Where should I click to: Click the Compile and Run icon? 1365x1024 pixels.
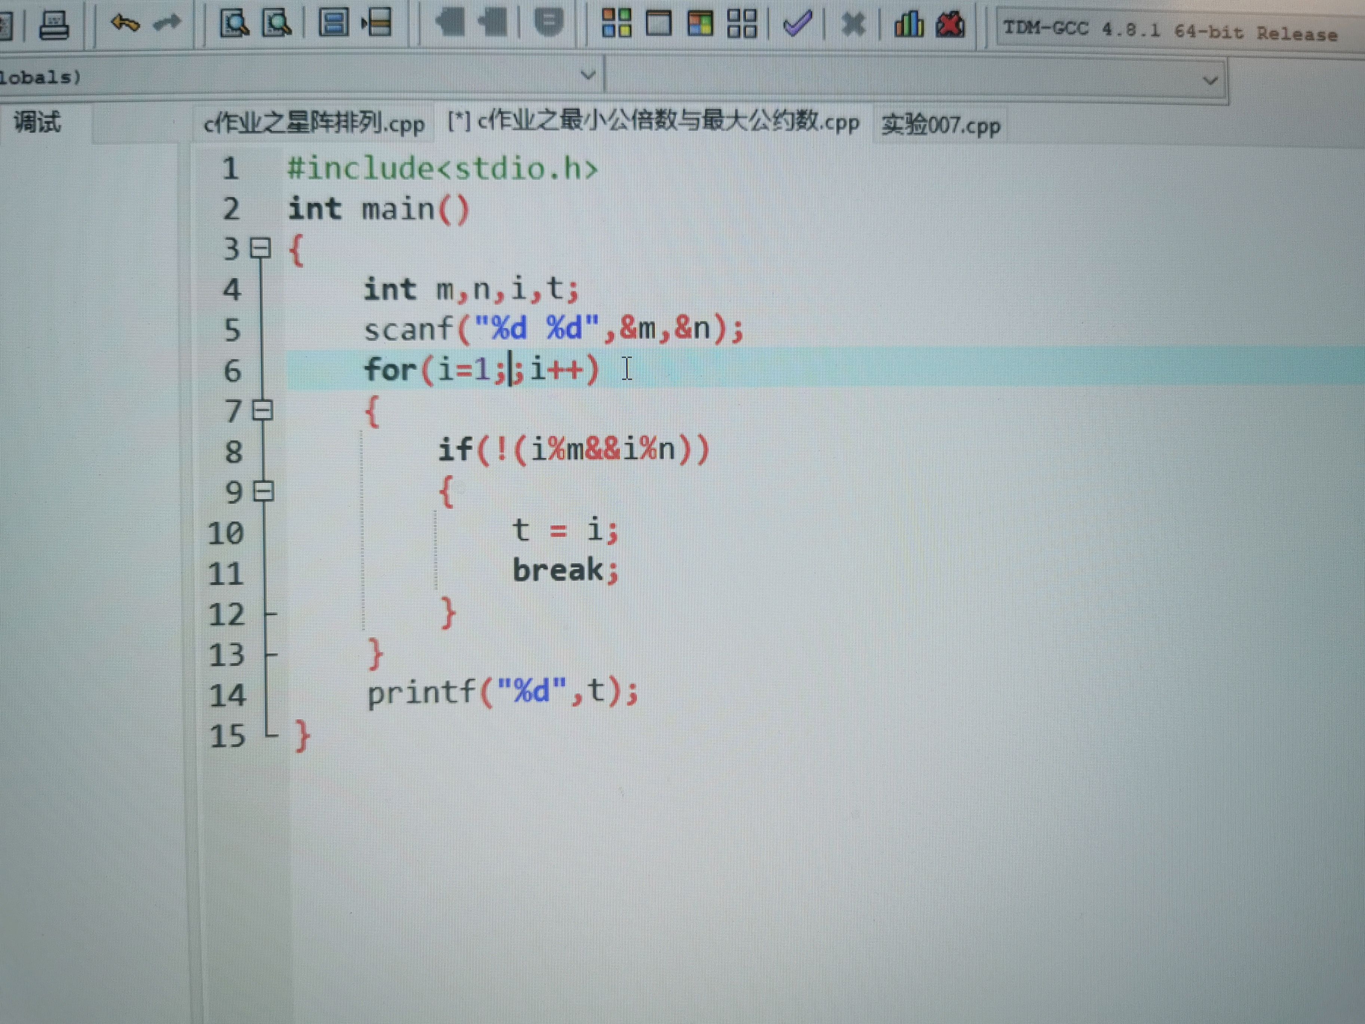coord(700,24)
